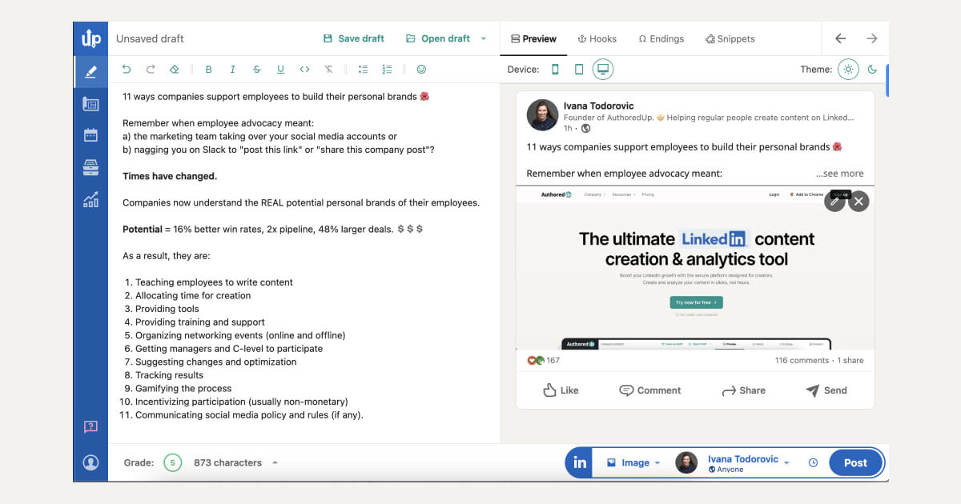Select the pencil editor icon in sidebar
The image size is (961, 504).
[x=90, y=70]
